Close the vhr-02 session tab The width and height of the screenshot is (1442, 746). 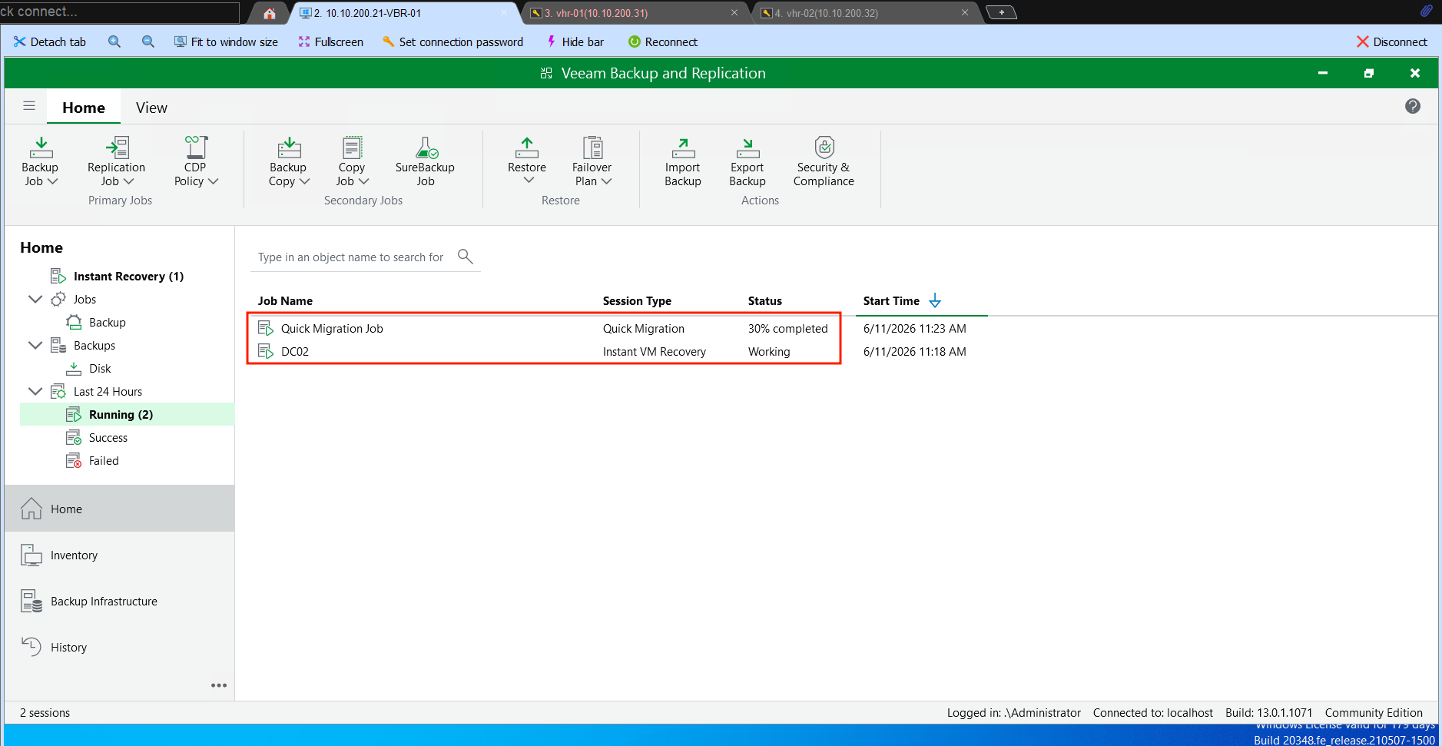tap(964, 12)
